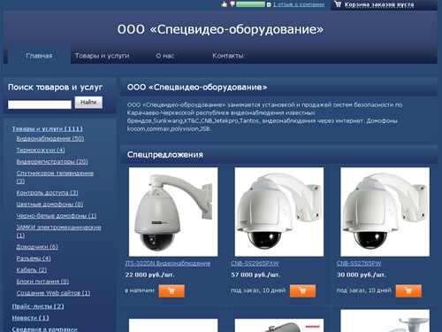442x332 pixels.
Task: Open the Видеонаблюдение (50) category
Action: pos(50,138)
